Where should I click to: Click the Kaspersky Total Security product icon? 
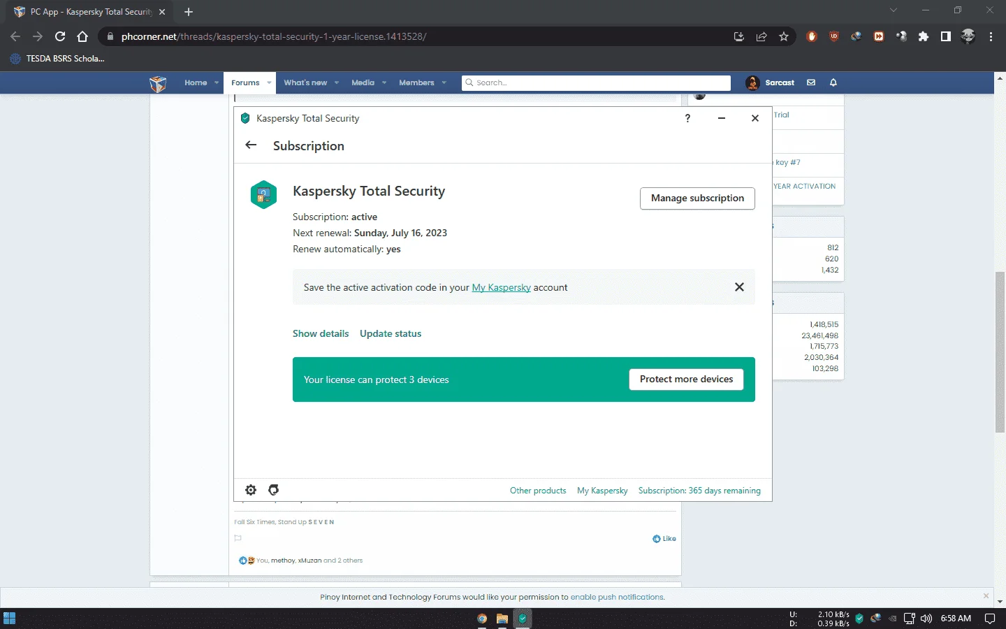(264, 195)
